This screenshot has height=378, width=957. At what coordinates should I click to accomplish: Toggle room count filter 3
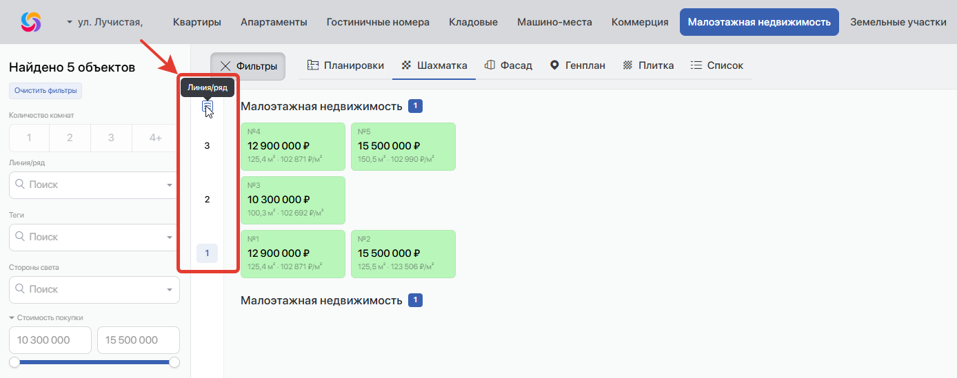pos(111,138)
